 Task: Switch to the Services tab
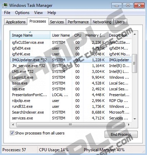click(x=57, y=22)
